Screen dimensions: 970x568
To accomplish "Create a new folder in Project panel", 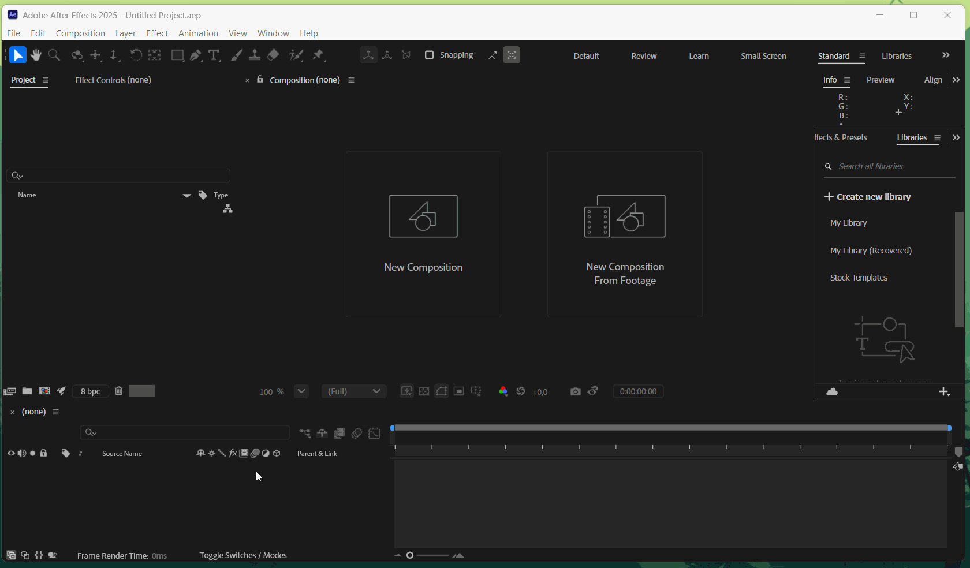I will pos(27,391).
